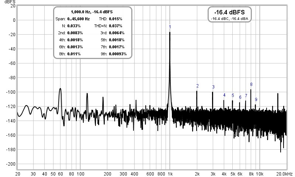The height and width of the screenshot is (177, 295).
Task: Click the 7th harmonic value '0.0017%'
Action: (117, 47)
